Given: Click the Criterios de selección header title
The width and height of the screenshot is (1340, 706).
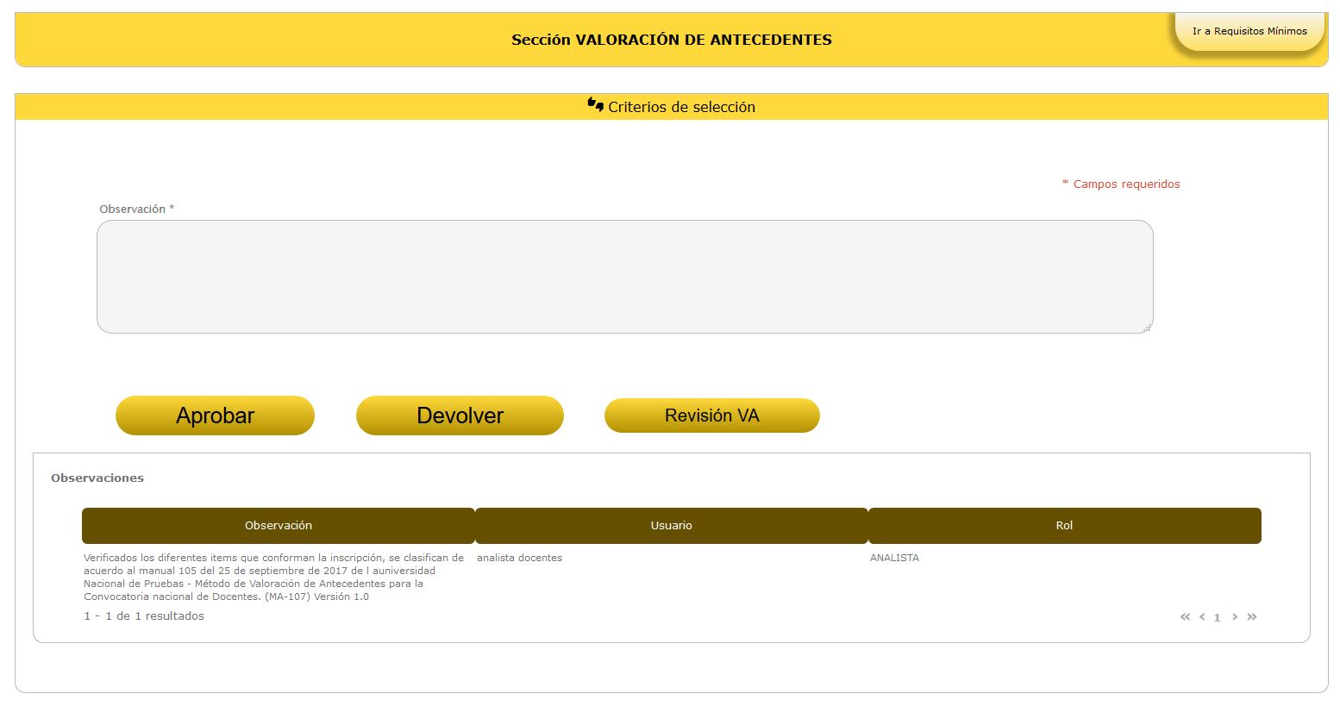Looking at the screenshot, I should (x=681, y=107).
